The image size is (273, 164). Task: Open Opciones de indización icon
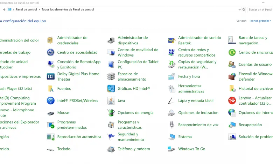(171, 113)
